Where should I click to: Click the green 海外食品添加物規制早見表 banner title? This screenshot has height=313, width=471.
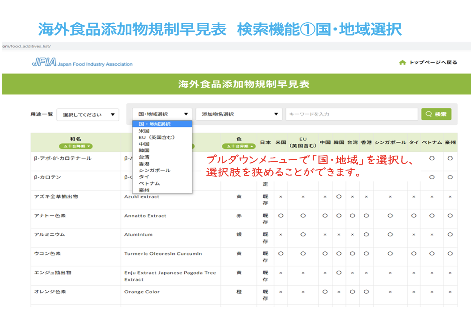tap(244, 84)
